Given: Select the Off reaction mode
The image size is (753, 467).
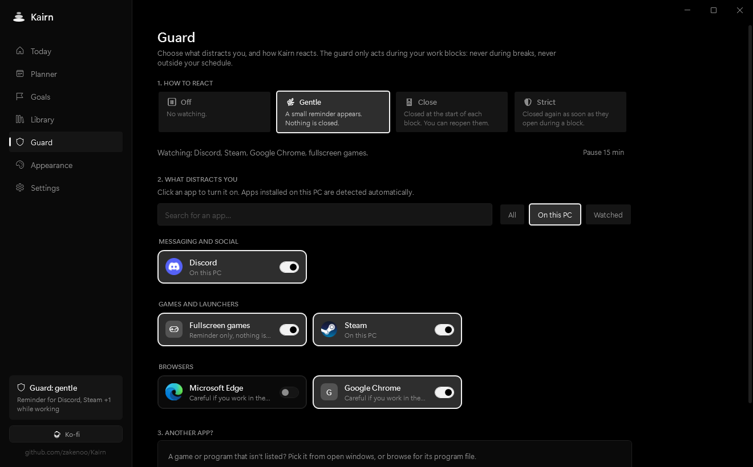Looking at the screenshot, I should 214,112.
